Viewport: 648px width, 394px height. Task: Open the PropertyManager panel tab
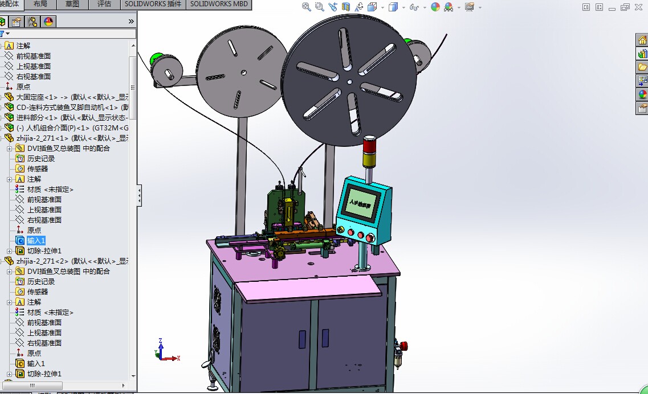point(17,22)
